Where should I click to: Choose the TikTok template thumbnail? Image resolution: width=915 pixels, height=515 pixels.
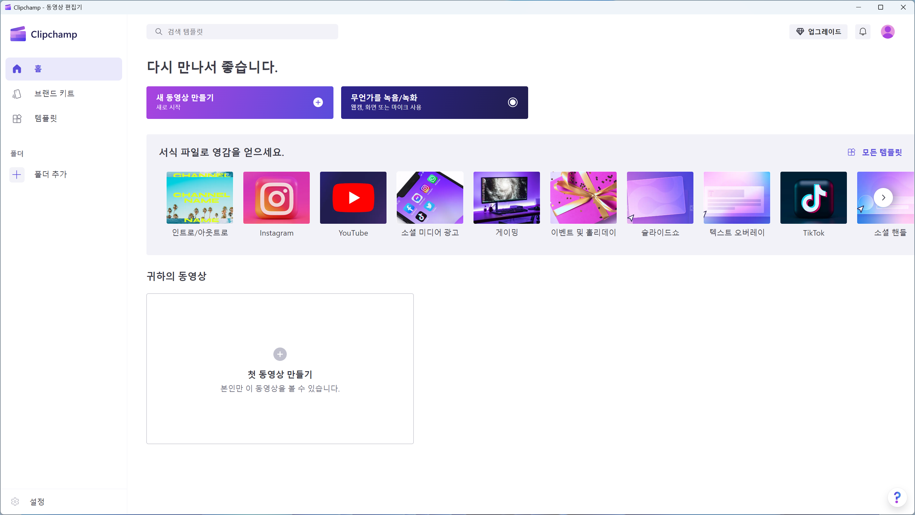click(813, 198)
